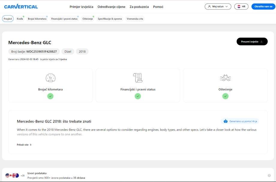Open Pomoć help menu
Image resolution: width=276 pixels, height=182 pixels.
coord(158,7)
